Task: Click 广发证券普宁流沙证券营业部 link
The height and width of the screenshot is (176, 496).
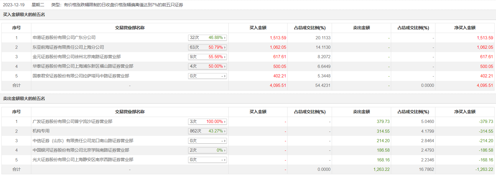Action: click(72, 122)
